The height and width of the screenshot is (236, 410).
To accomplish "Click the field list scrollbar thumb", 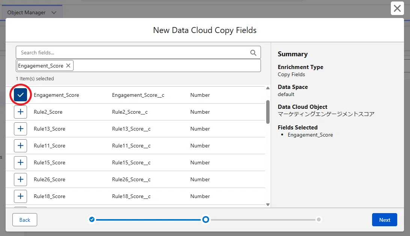I will pyautogui.click(x=268, y=112).
